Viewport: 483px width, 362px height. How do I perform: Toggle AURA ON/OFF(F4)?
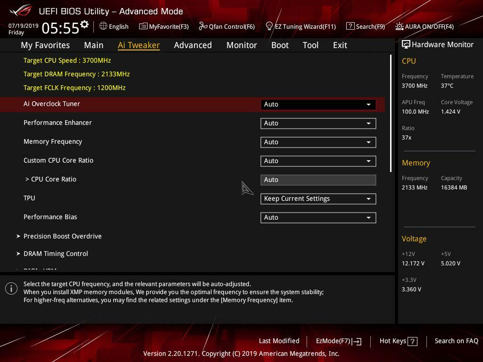pos(429,26)
